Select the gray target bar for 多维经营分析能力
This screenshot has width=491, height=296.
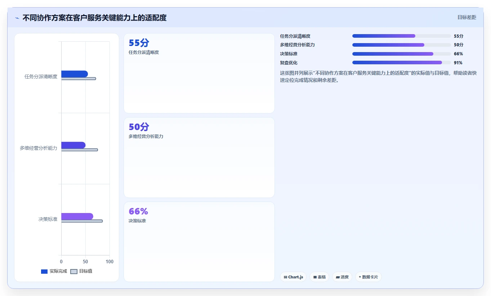pos(80,150)
